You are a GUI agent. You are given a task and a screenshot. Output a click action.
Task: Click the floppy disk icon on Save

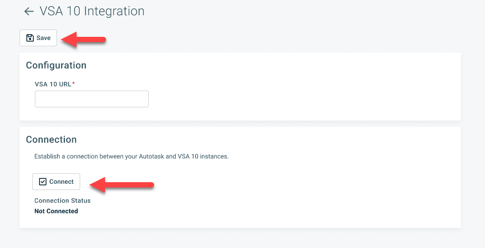(x=30, y=38)
